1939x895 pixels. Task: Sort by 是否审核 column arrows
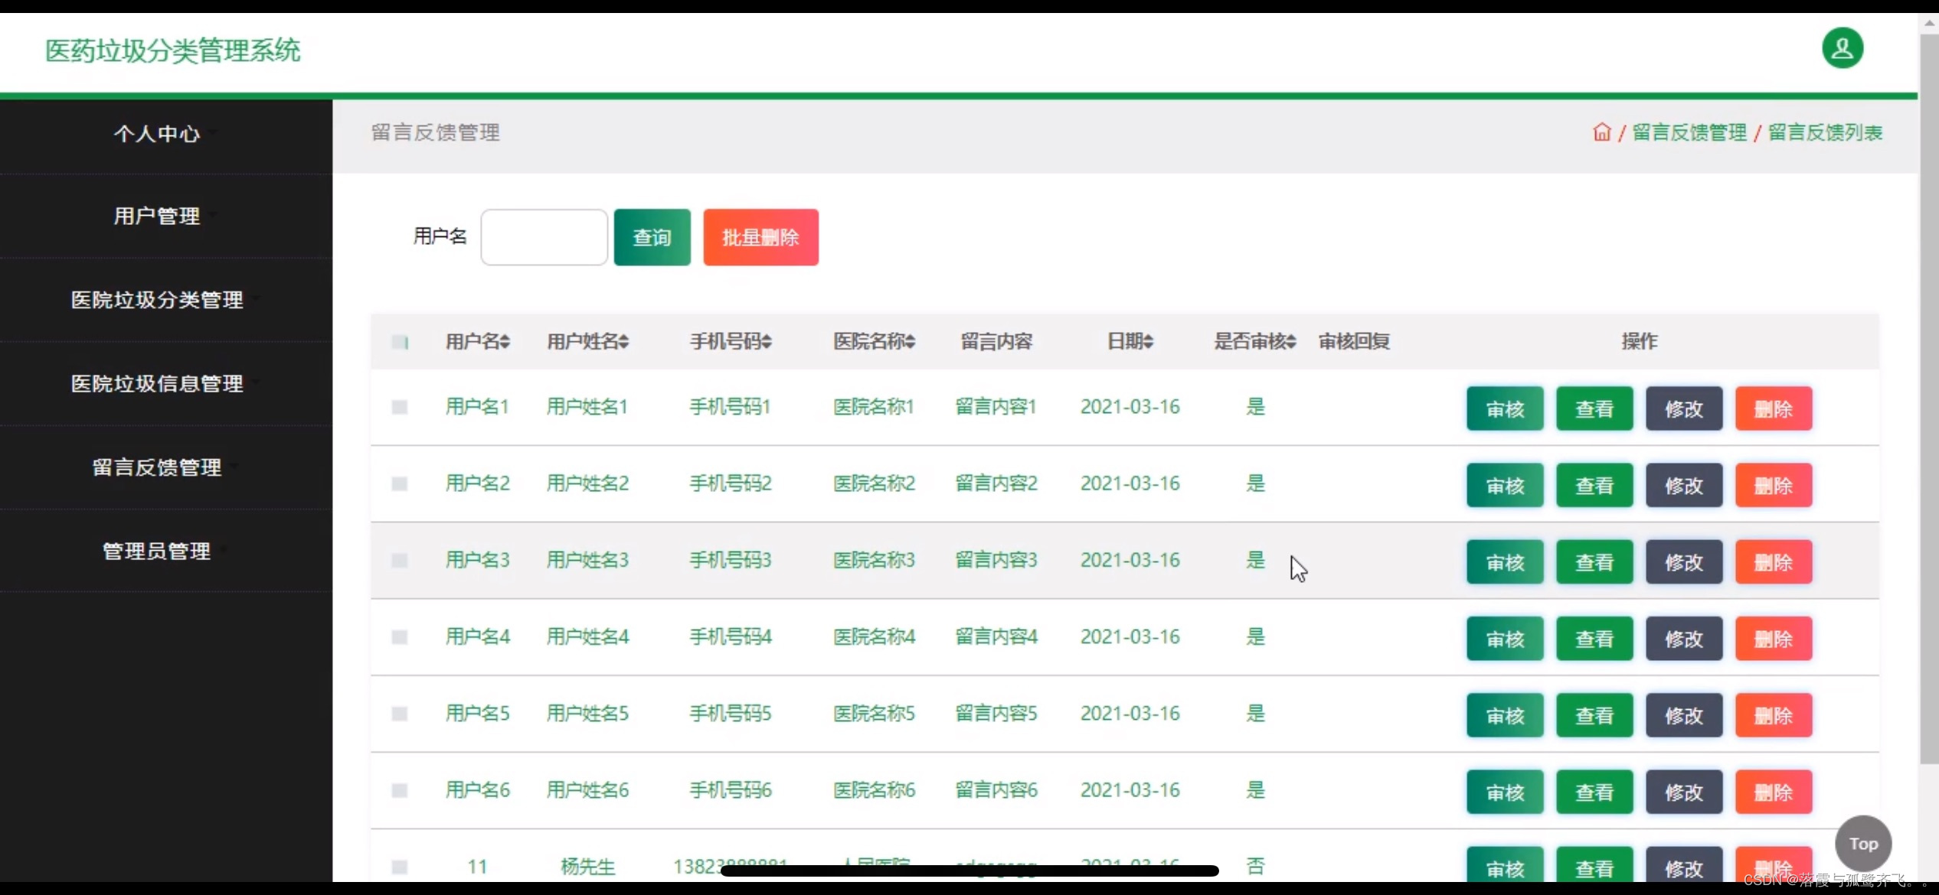point(1291,342)
